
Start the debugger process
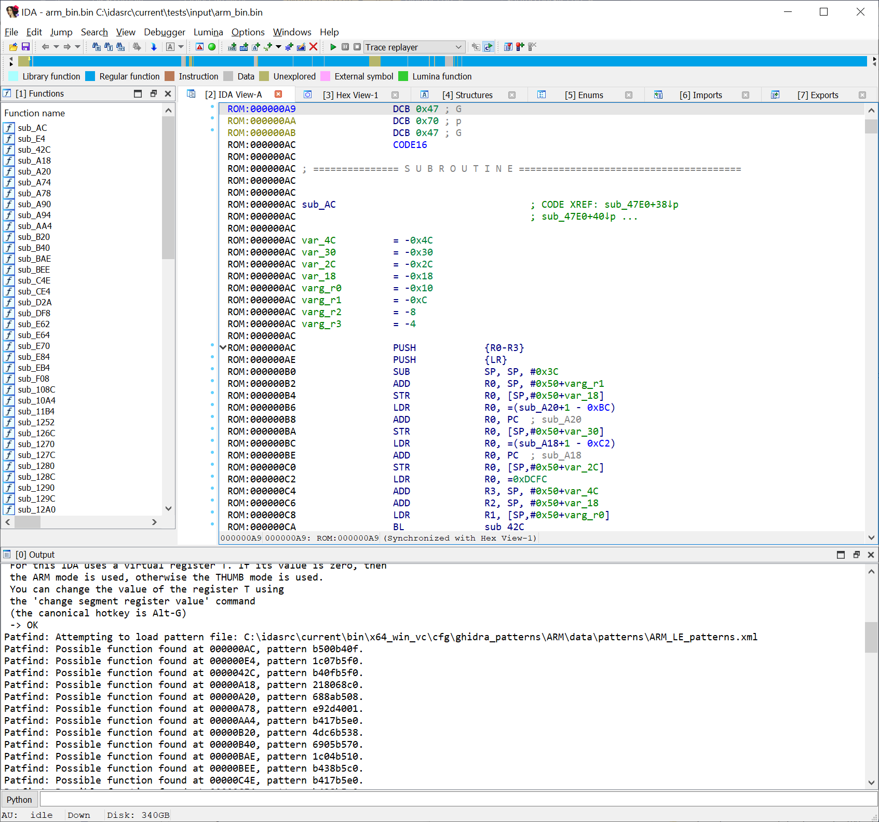[x=333, y=47]
